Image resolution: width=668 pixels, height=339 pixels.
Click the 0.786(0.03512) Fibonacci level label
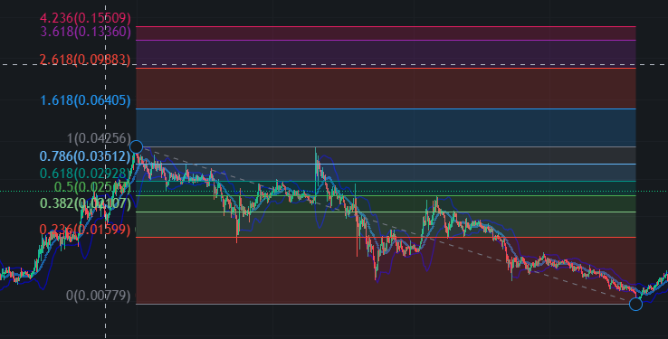(x=85, y=156)
